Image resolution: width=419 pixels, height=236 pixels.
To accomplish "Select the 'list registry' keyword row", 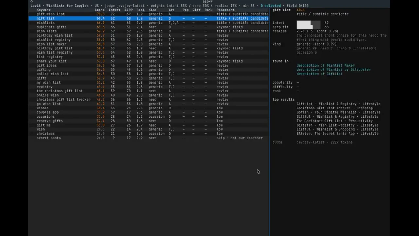I will click(149, 57).
